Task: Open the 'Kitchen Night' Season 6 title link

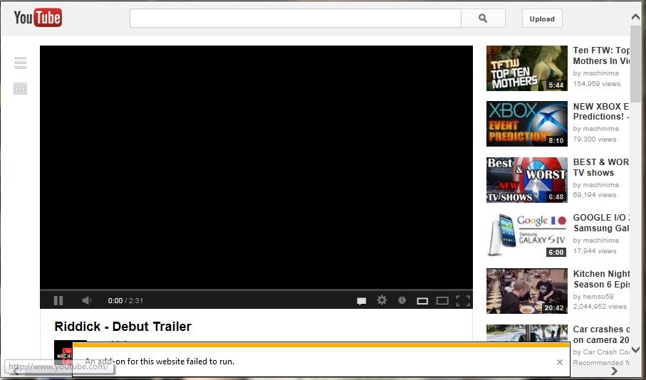Action: 601,279
